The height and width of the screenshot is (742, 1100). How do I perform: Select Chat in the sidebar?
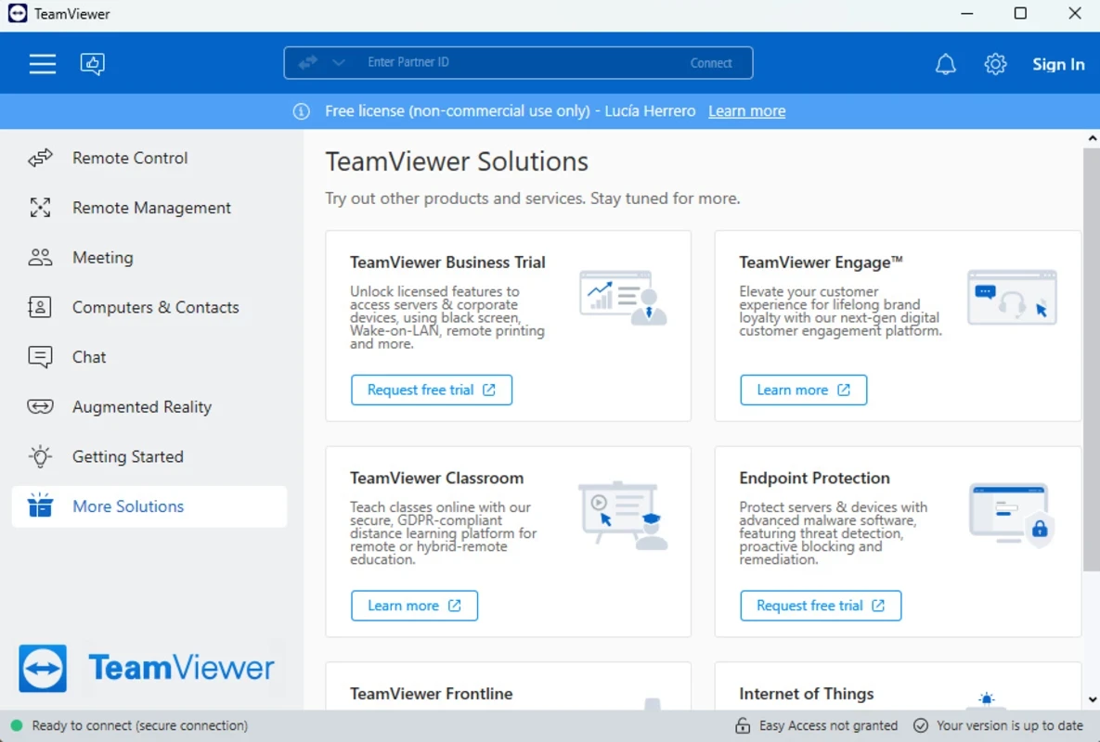[x=89, y=357]
